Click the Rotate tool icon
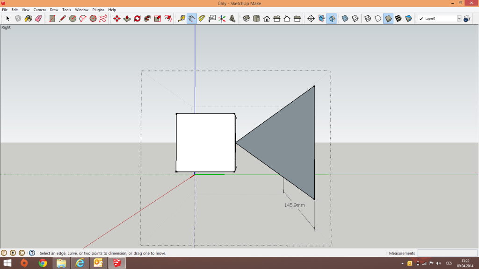 coord(137,19)
